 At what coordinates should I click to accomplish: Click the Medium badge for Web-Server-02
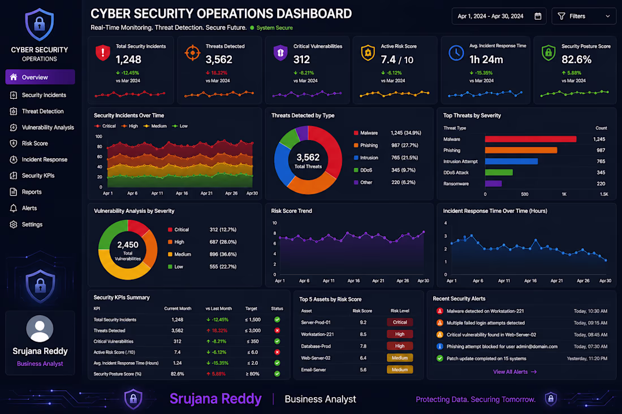click(400, 358)
